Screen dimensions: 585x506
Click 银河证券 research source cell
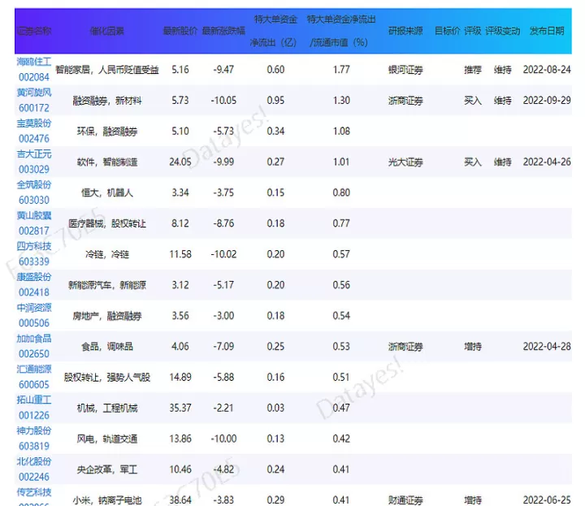(405, 70)
